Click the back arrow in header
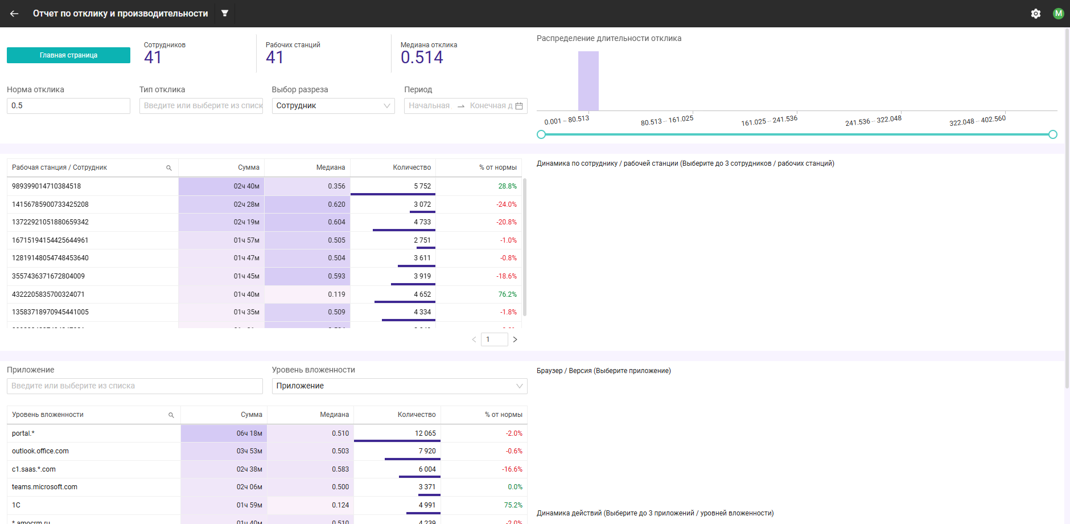 pyautogui.click(x=14, y=14)
